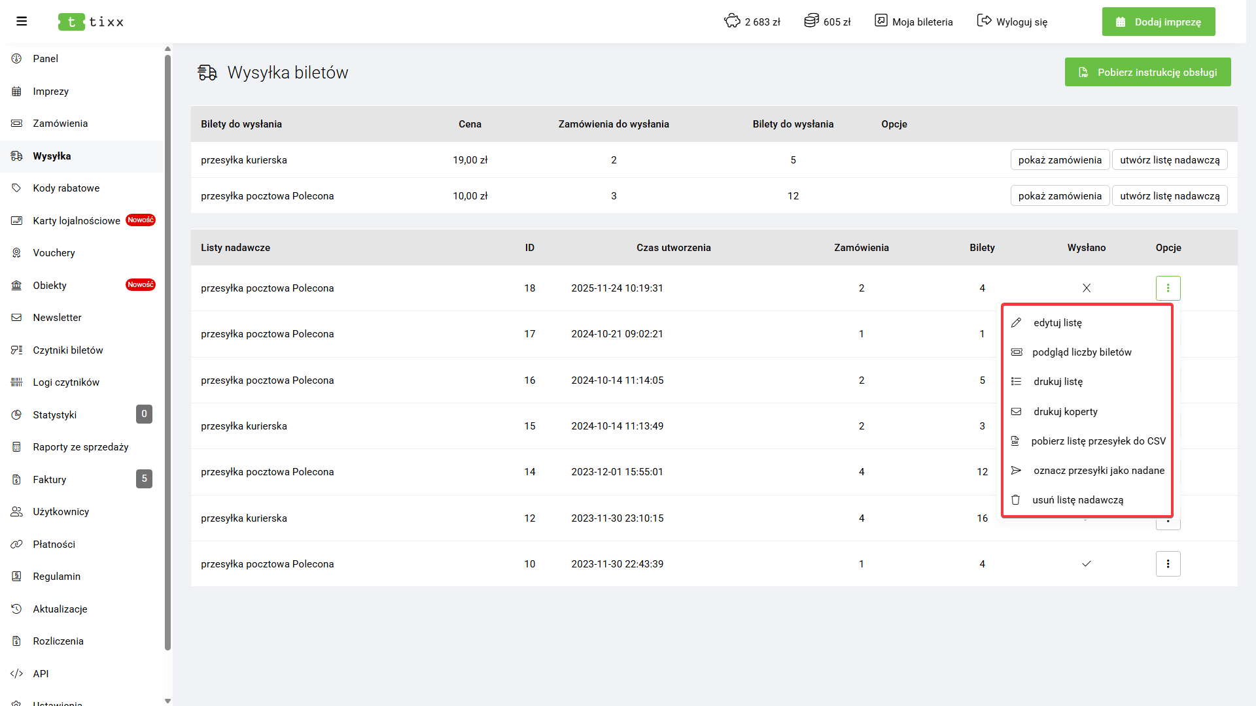This screenshot has width=1256, height=706.
Task: Open Kody rabatowe in the sidebar
Action: [66, 188]
